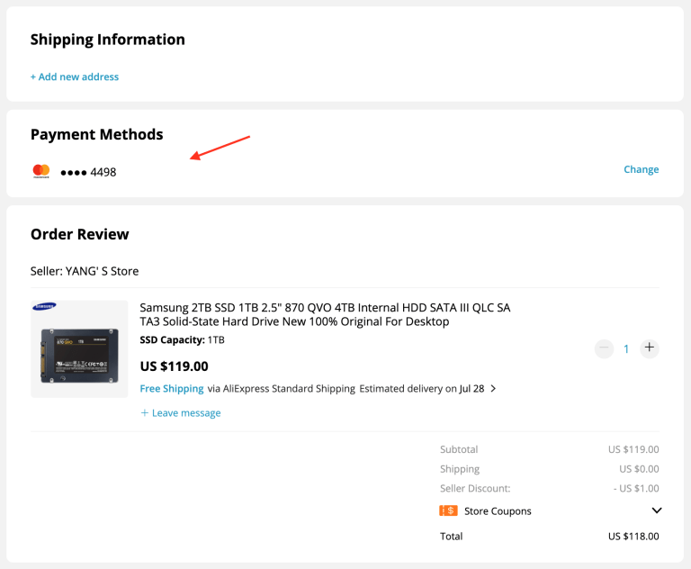Click the AliExpress Standard Shipping text
The image size is (691, 569).
(289, 389)
